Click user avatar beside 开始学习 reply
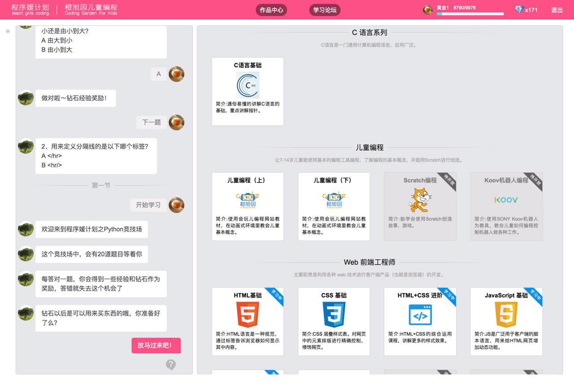 [176, 205]
